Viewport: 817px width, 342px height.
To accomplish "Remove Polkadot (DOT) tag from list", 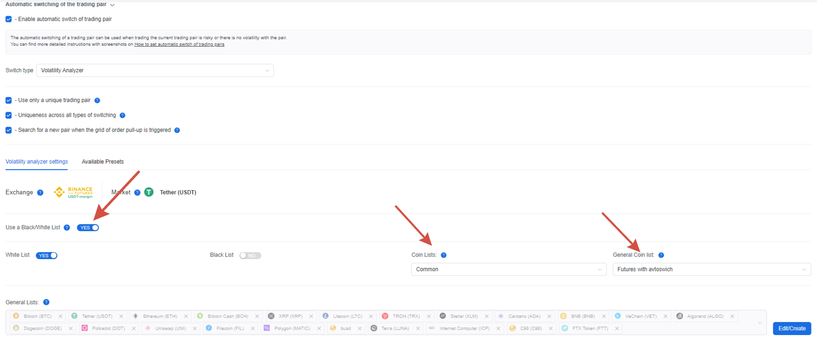I will (x=134, y=328).
